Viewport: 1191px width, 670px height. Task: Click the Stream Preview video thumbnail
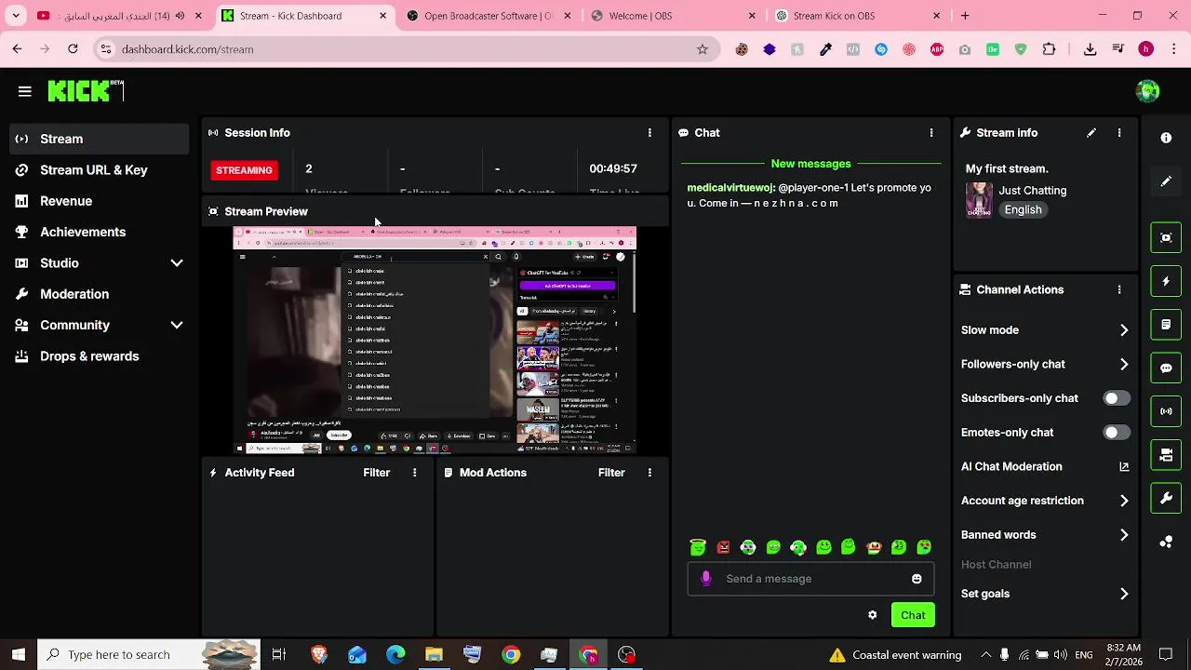pos(435,341)
